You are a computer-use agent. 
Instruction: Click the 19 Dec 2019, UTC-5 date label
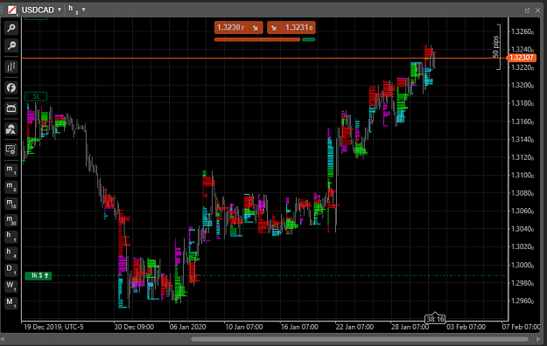53,327
